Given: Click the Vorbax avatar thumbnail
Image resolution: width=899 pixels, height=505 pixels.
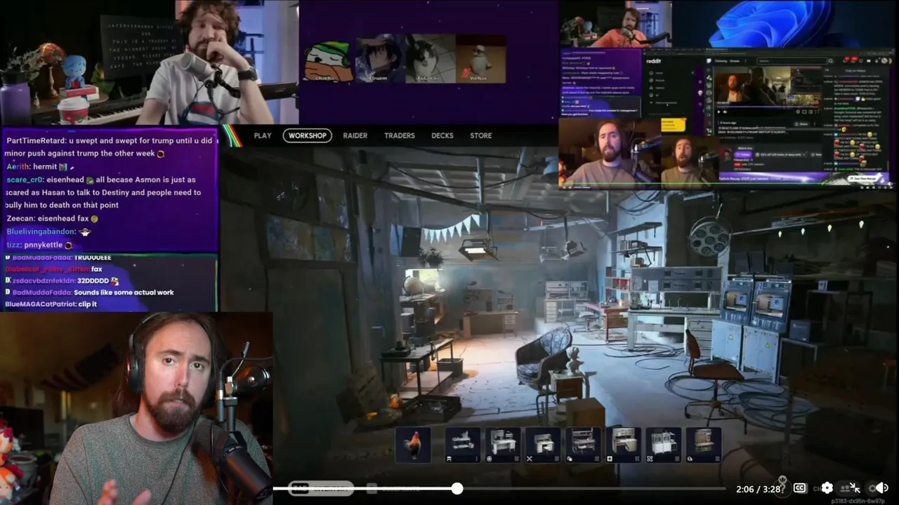Looking at the screenshot, I should [x=480, y=59].
